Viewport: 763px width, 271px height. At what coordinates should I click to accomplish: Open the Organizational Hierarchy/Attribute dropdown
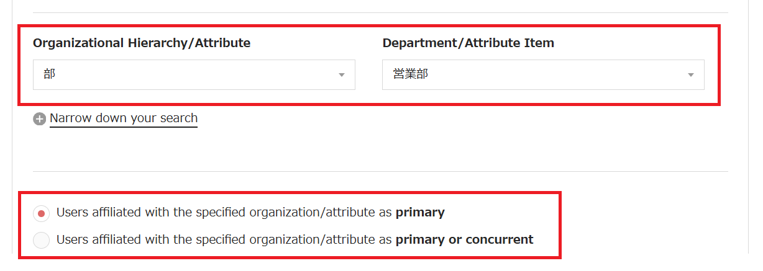click(x=194, y=74)
